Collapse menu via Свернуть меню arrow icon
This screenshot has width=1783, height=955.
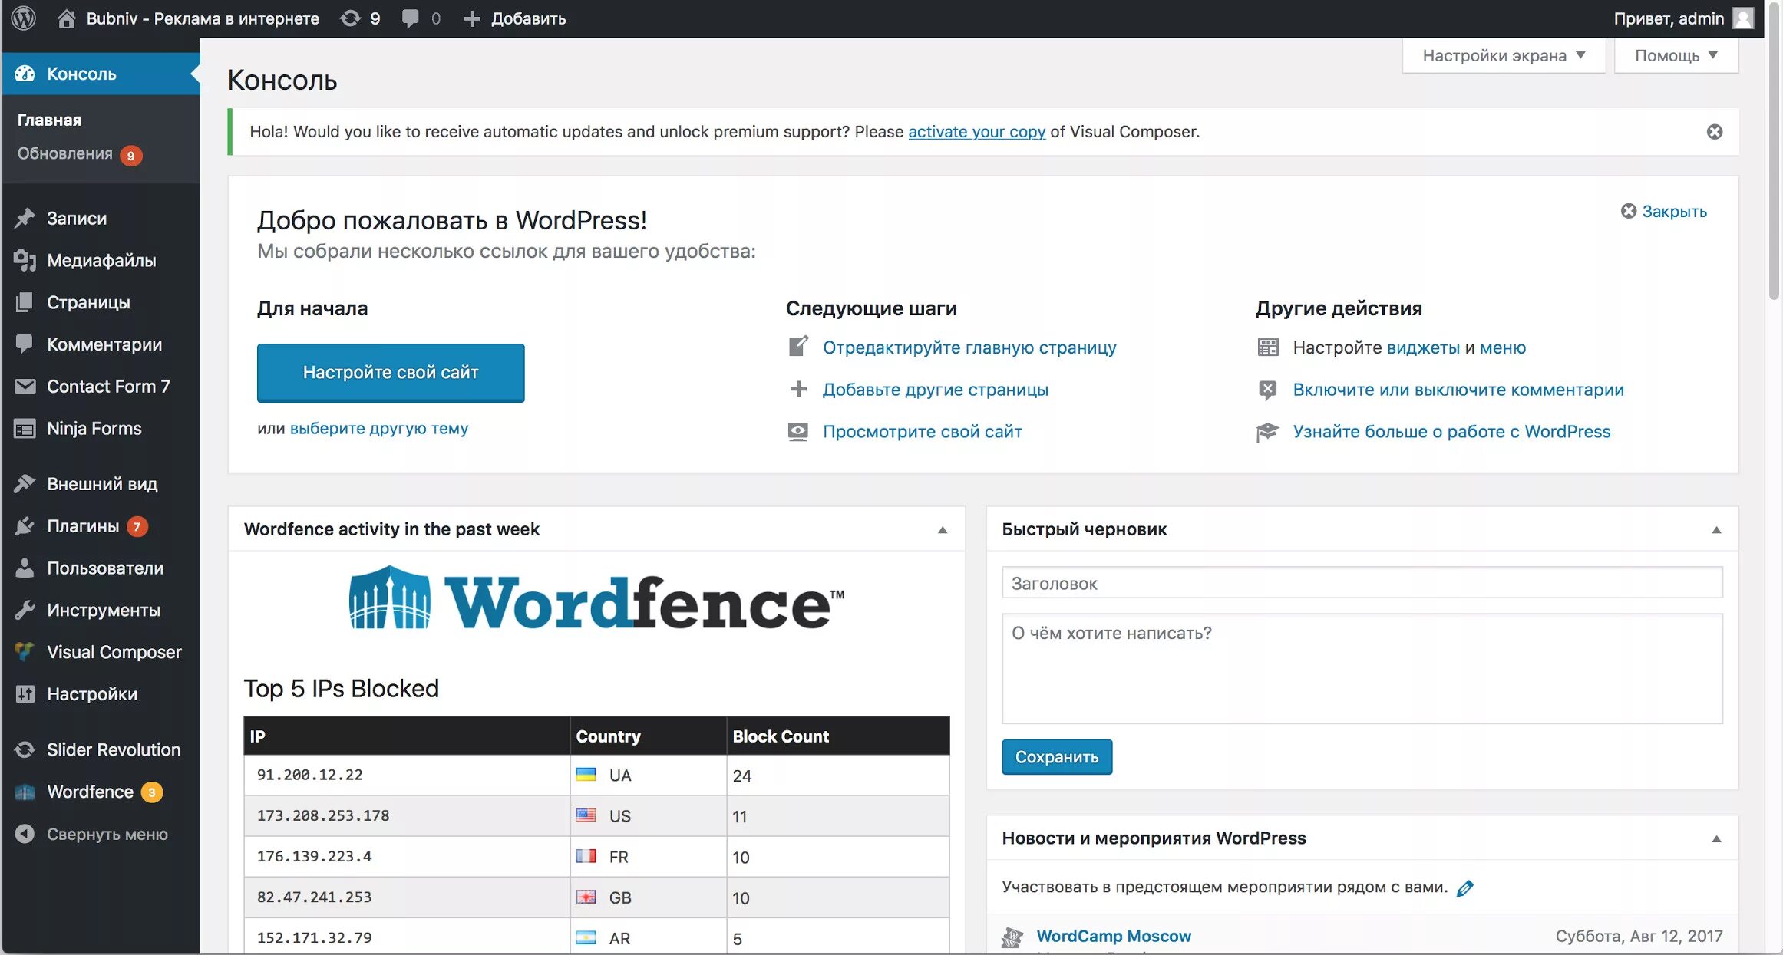coord(25,834)
